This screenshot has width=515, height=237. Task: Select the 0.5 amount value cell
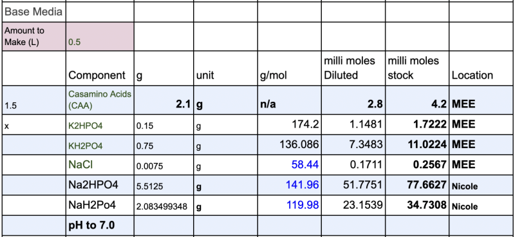coord(100,37)
